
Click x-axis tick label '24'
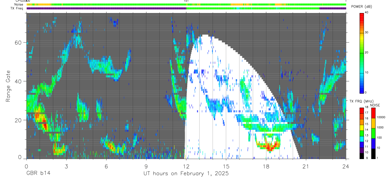(x=346, y=166)
